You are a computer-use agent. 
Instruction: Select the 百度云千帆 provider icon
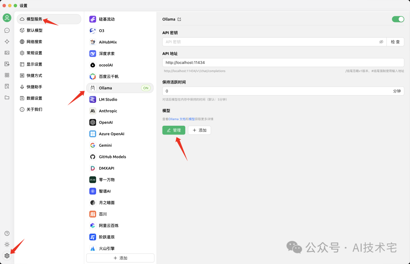click(93, 76)
